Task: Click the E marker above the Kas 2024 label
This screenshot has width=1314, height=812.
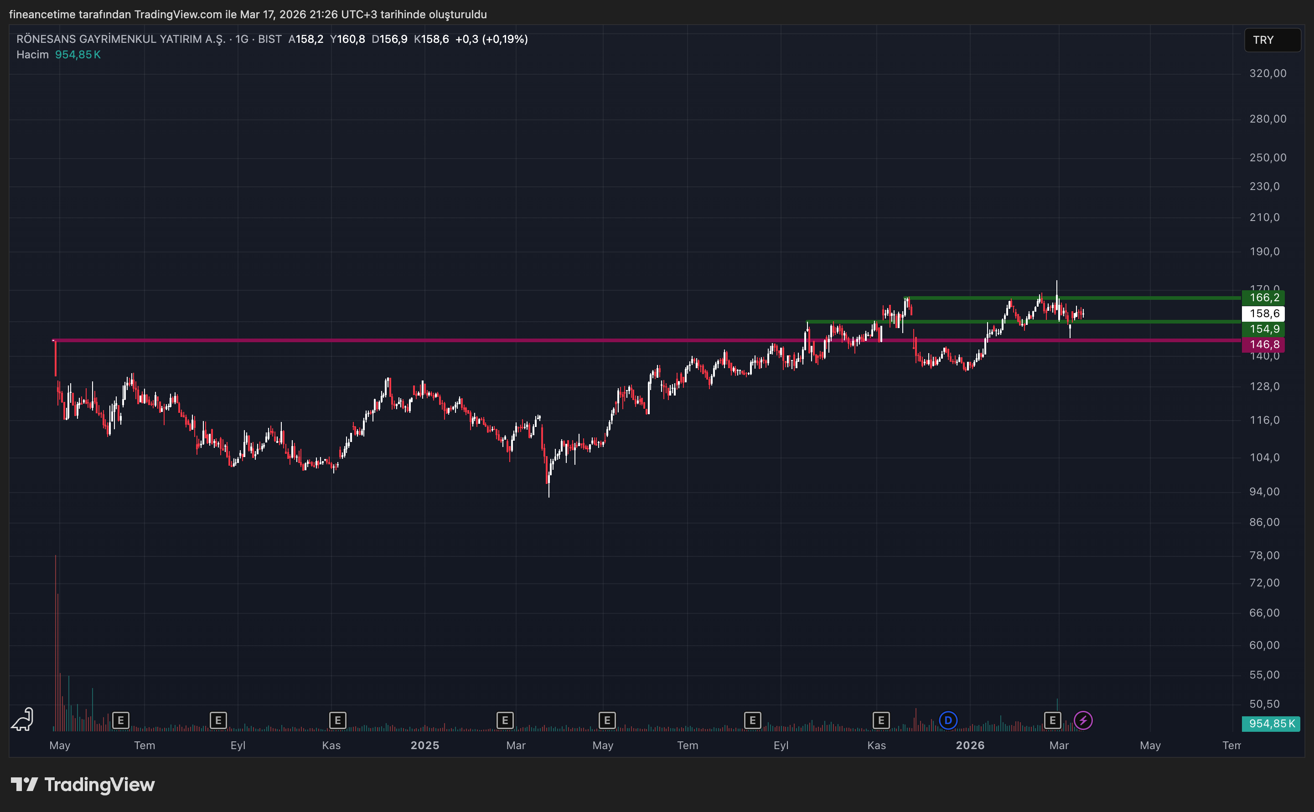Action: point(337,720)
